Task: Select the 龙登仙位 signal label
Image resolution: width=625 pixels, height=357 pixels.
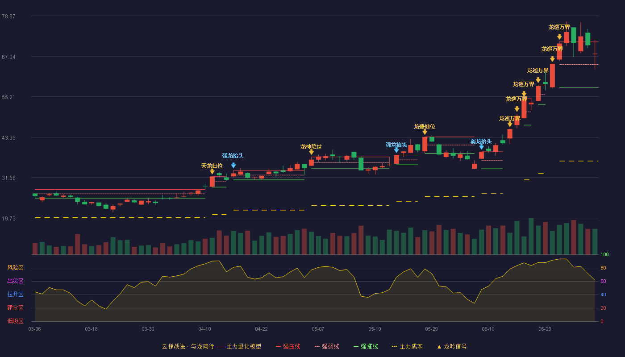Action: (x=425, y=126)
